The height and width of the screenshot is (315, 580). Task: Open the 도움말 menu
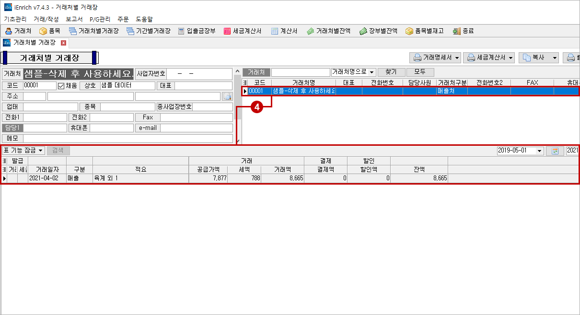[144, 19]
